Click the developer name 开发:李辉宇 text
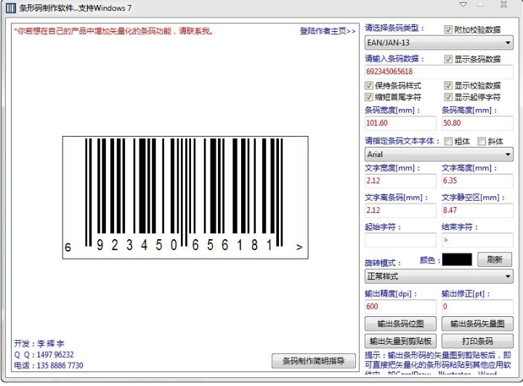Viewport: 523px width, 386px height. 39,343
